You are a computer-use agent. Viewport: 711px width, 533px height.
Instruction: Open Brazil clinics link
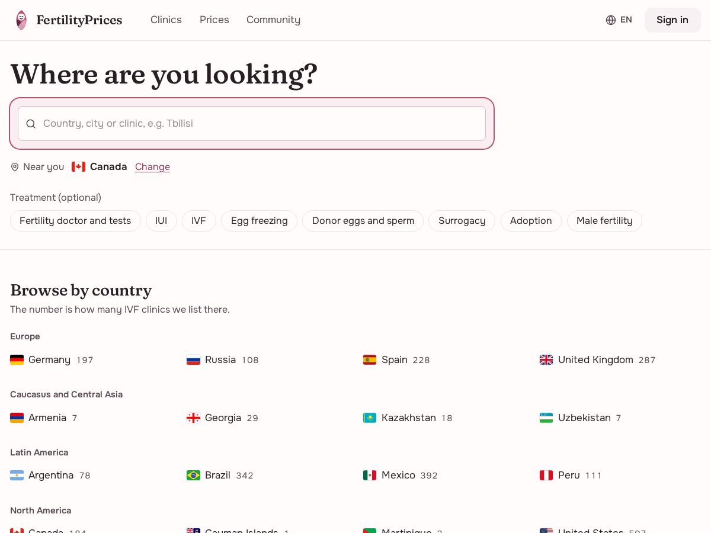coord(220,476)
